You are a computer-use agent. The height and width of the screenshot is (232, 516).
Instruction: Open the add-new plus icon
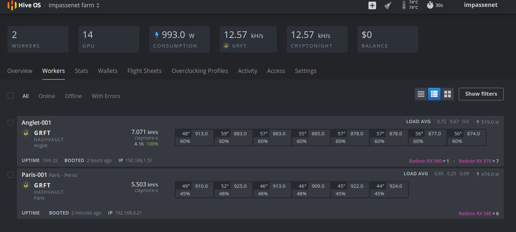pyautogui.click(x=372, y=5)
